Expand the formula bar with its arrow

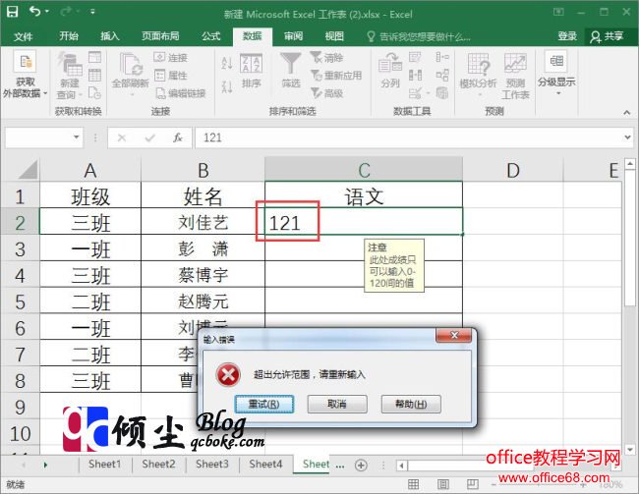click(x=627, y=137)
